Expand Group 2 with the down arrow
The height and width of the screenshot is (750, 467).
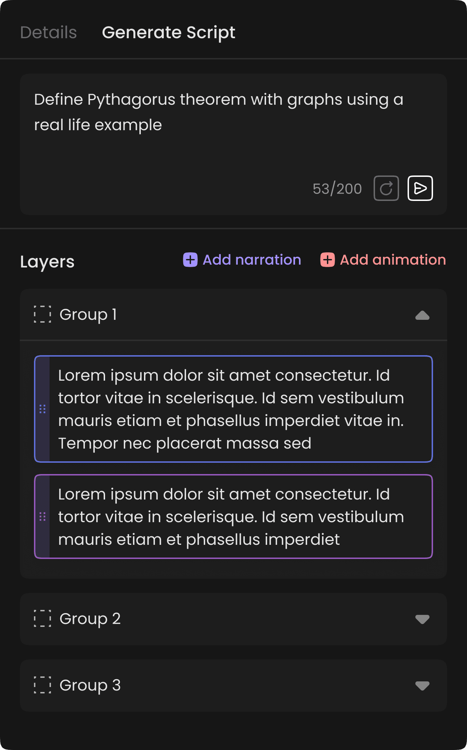coord(422,619)
